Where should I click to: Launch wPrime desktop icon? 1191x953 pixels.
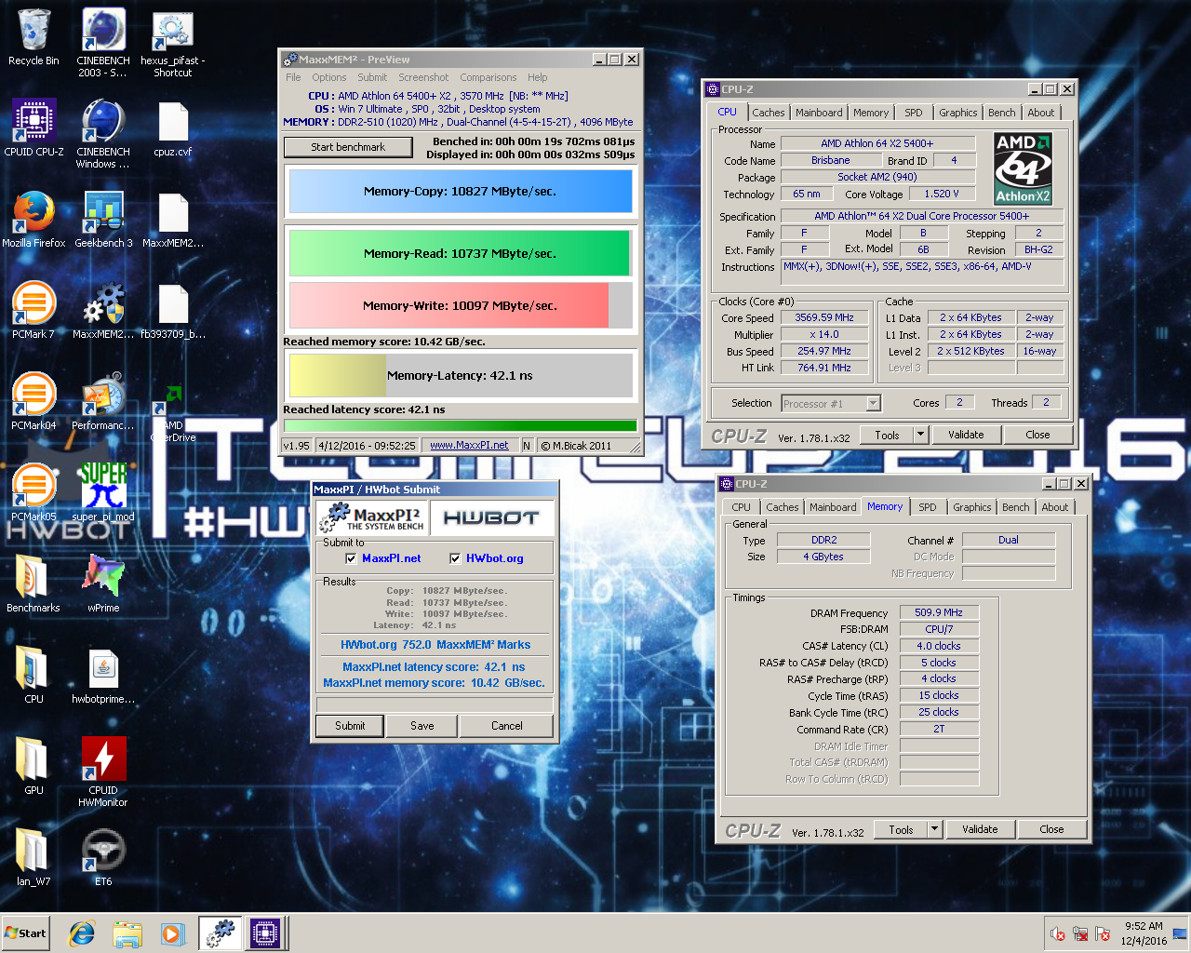[103, 584]
